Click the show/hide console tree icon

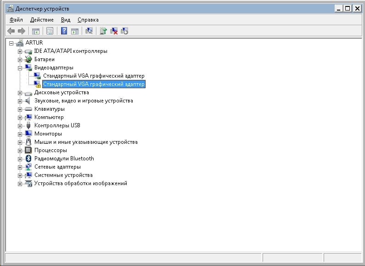pos(36,31)
